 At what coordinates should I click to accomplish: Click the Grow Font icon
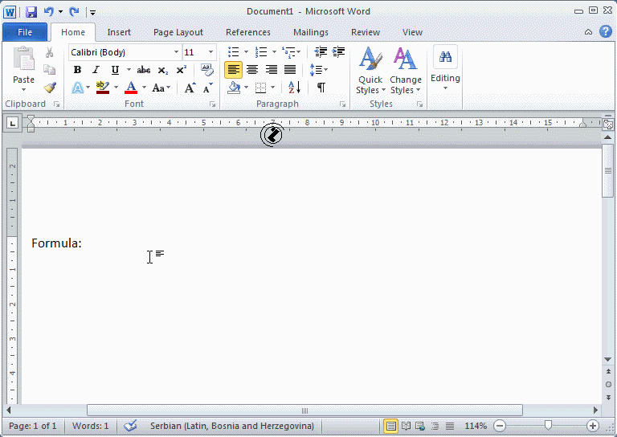pyautogui.click(x=190, y=88)
